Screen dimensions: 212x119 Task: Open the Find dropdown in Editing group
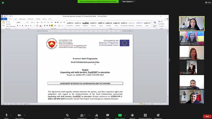(161, 22)
